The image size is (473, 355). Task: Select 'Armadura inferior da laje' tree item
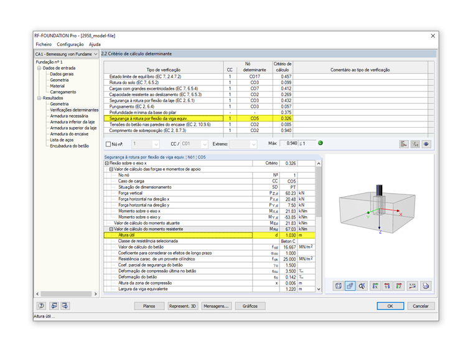(72, 122)
